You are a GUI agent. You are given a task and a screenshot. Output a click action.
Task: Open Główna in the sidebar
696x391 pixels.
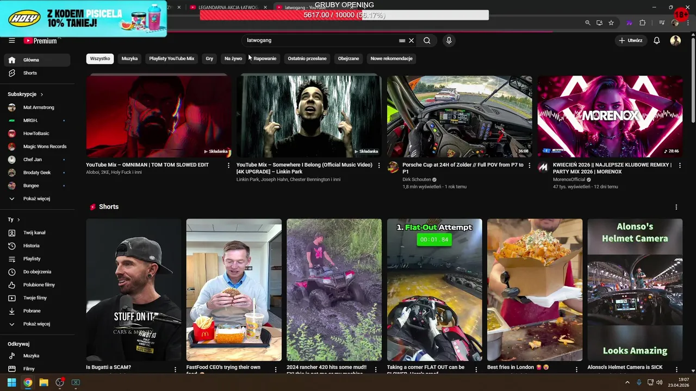point(37,60)
